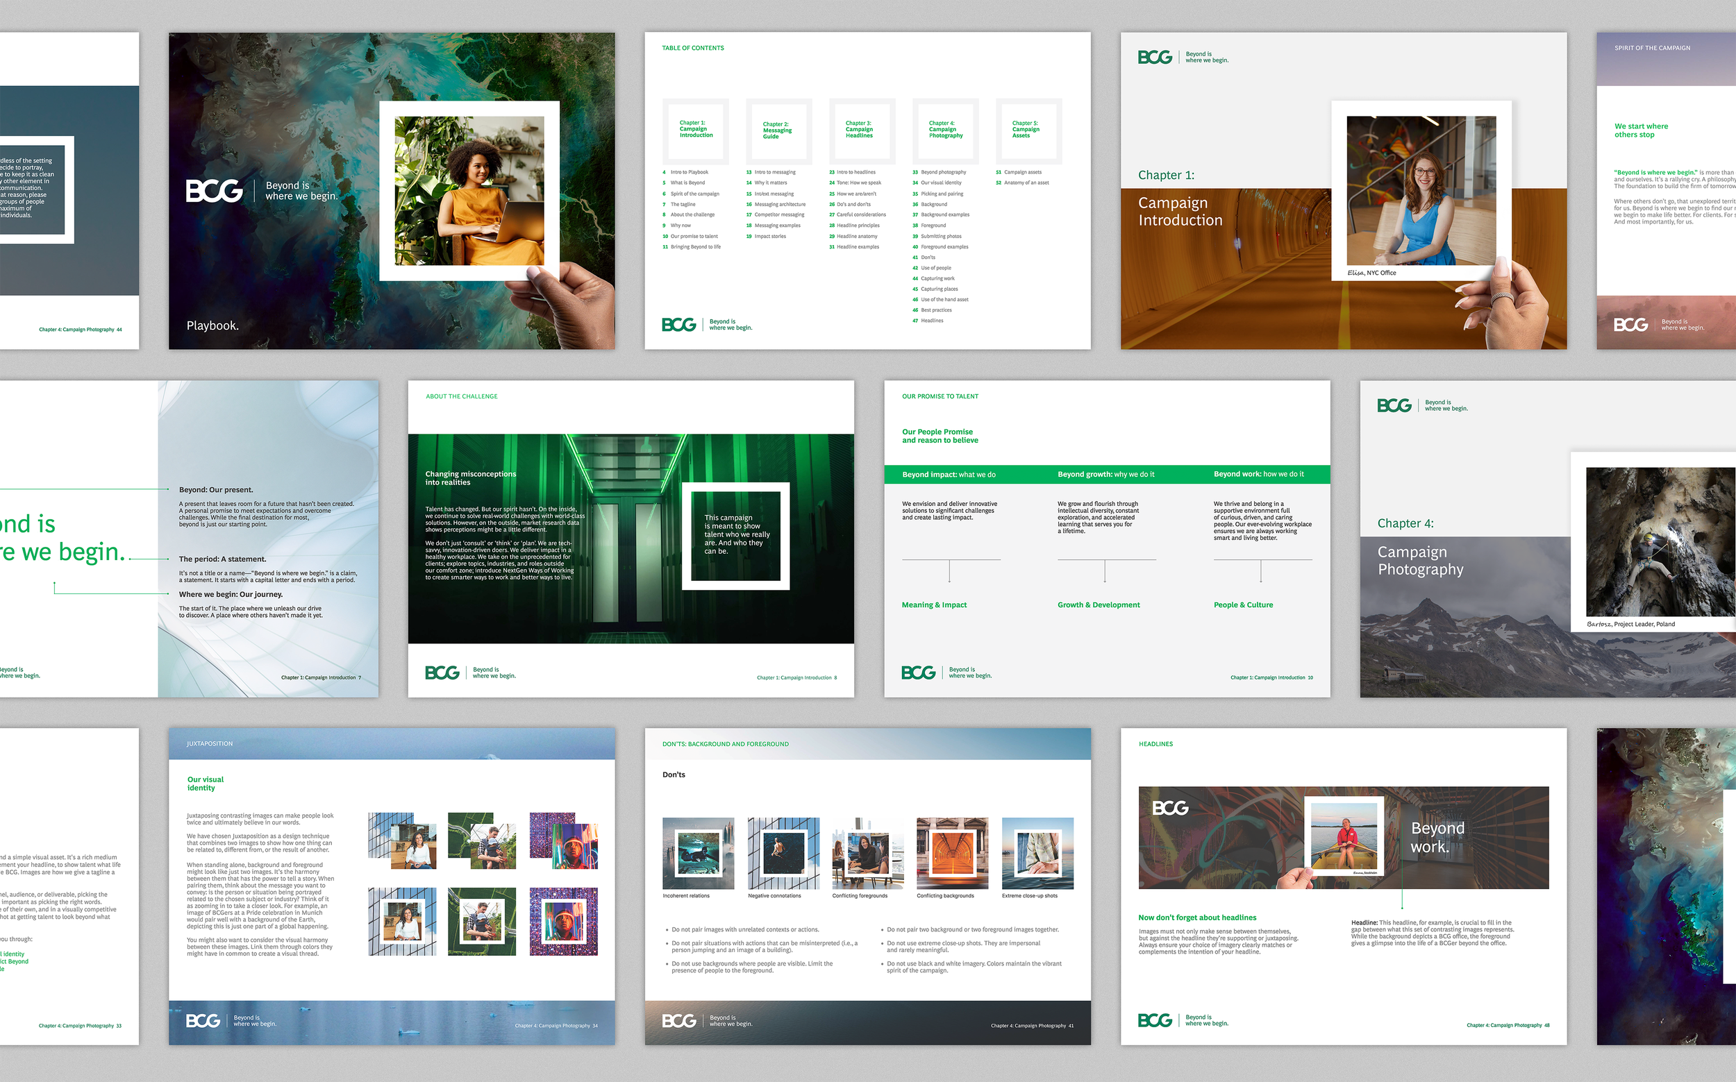Select "Anatomy of an asset" contents entry
Screen dimensions: 1736x1082
(x=1026, y=183)
